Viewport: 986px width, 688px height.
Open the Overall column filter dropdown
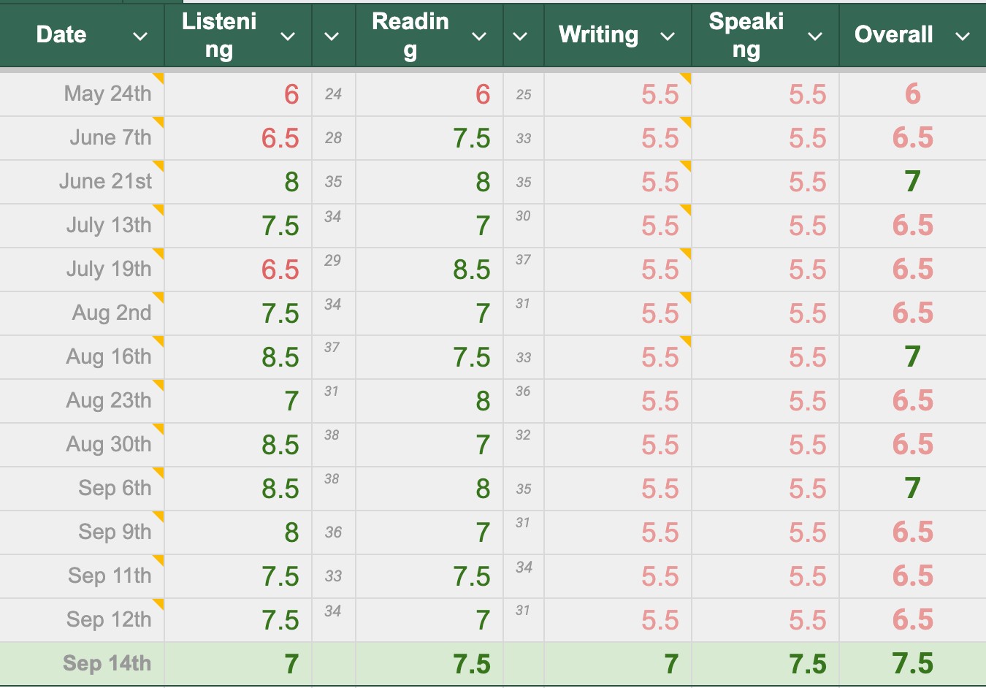click(x=963, y=36)
